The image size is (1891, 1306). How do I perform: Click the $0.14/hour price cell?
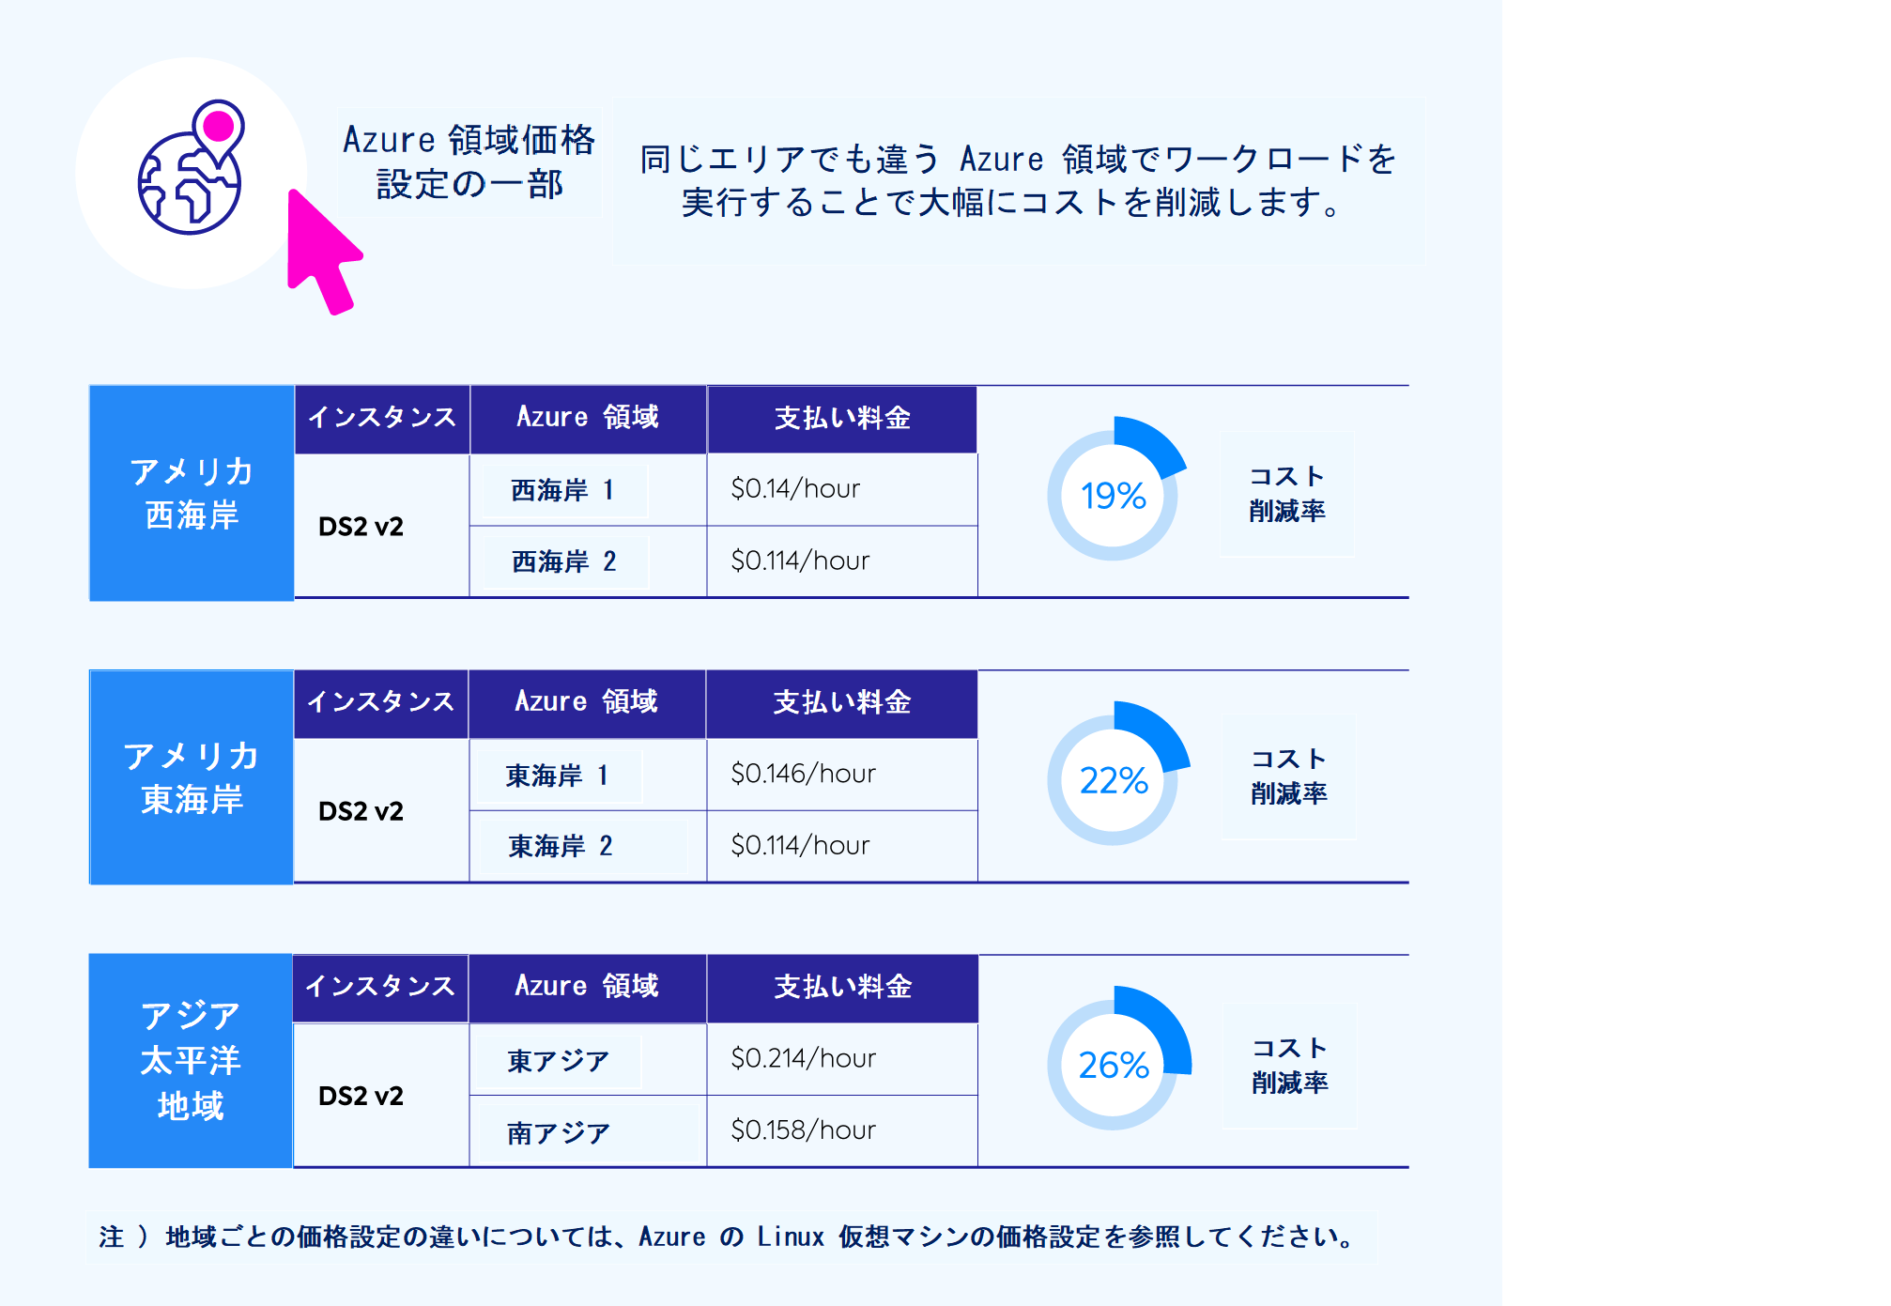[842, 489]
